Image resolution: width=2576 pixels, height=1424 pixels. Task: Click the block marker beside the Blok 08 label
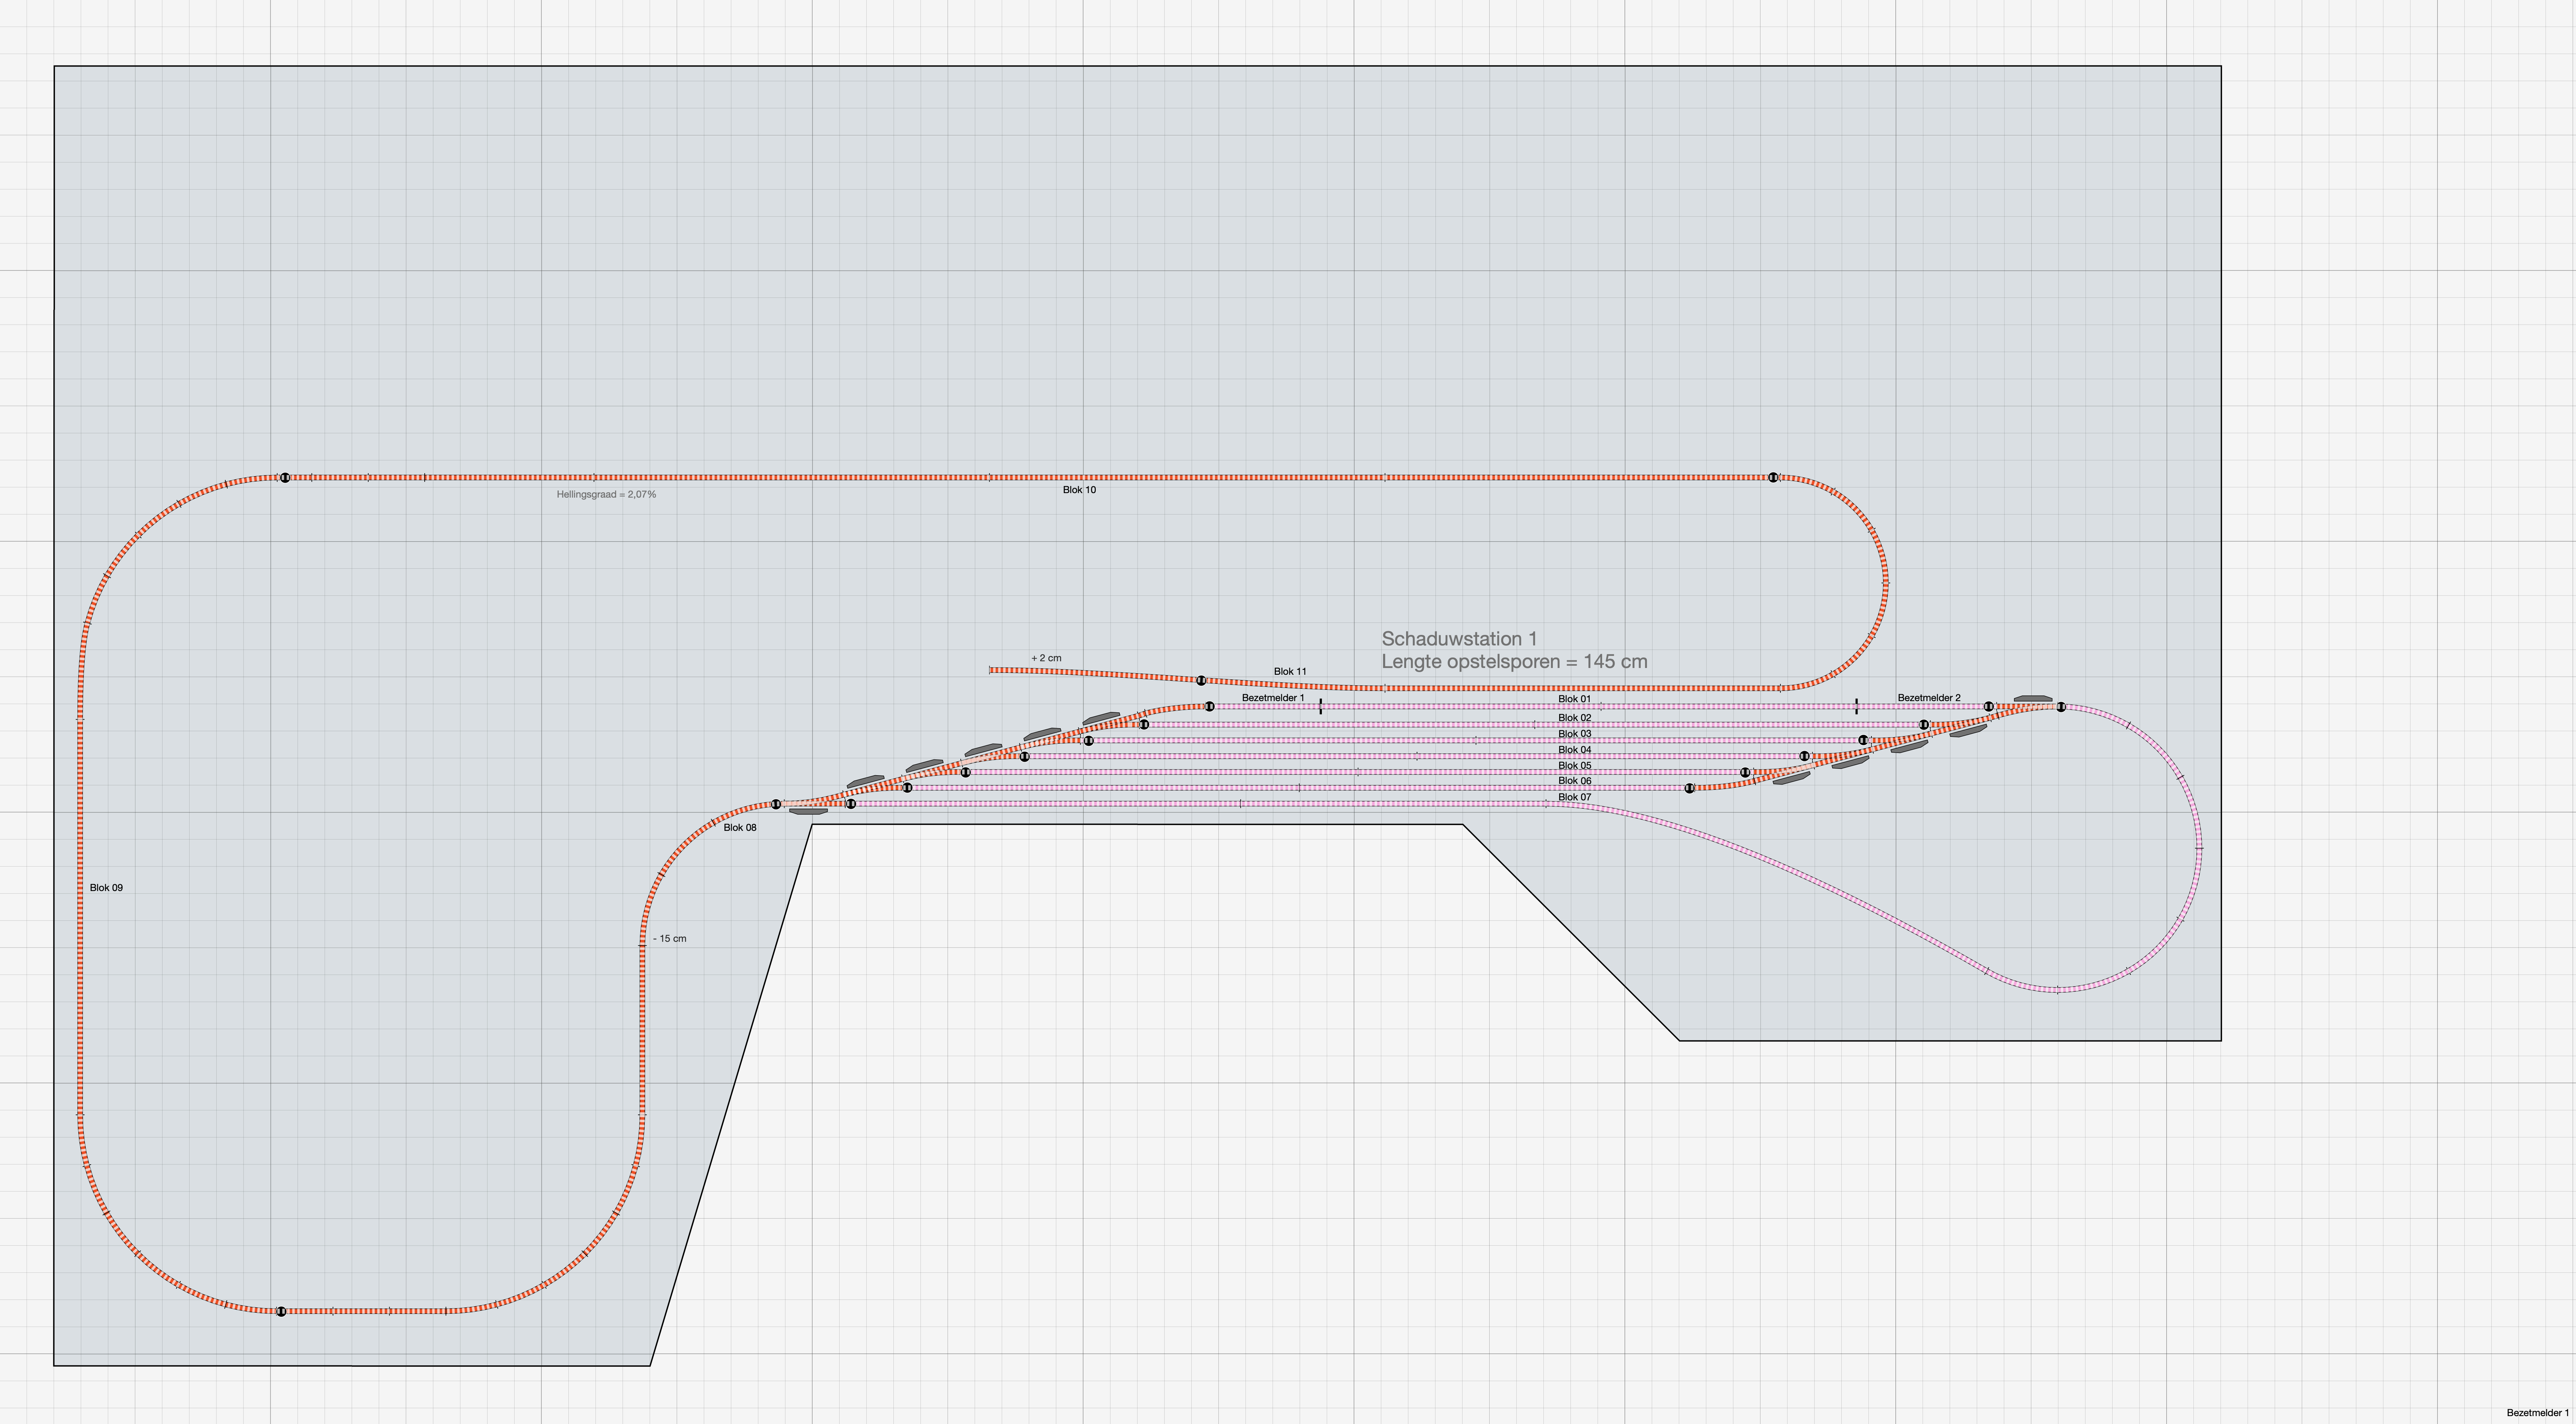(x=776, y=804)
